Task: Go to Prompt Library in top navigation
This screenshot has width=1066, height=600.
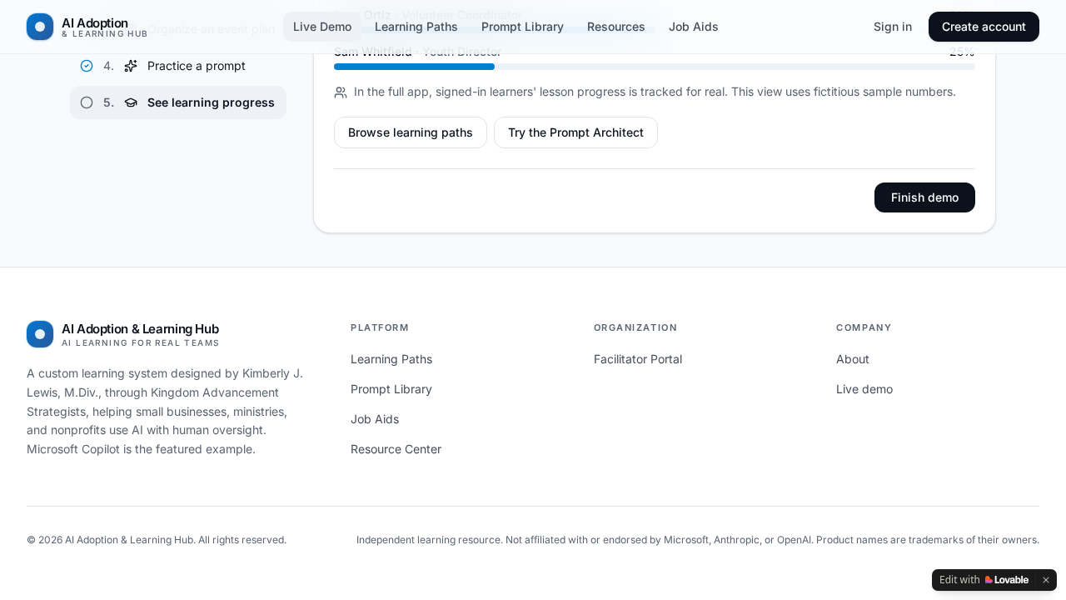Action: (x=522, y=27)
